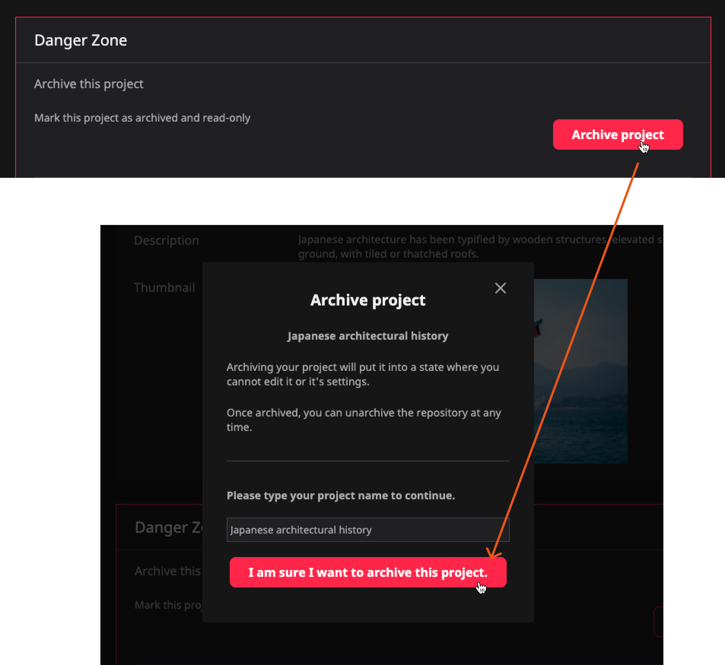Select the project thumbnail image behind the dialog

click(580, 371)
